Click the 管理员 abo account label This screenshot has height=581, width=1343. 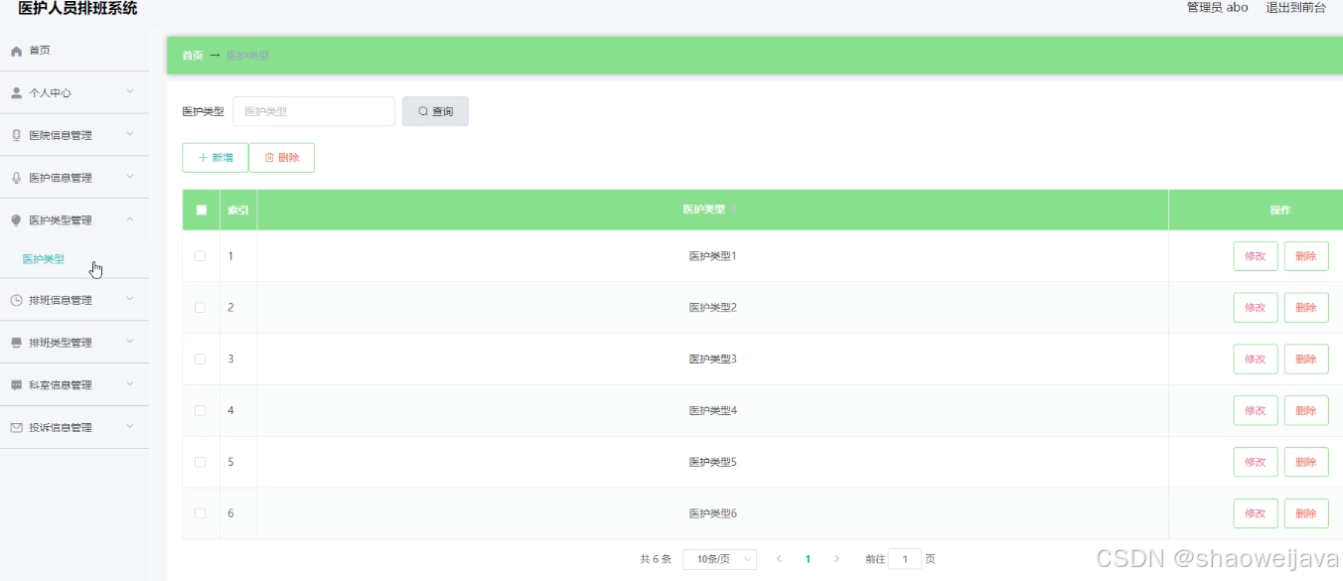click(1218, 8)
